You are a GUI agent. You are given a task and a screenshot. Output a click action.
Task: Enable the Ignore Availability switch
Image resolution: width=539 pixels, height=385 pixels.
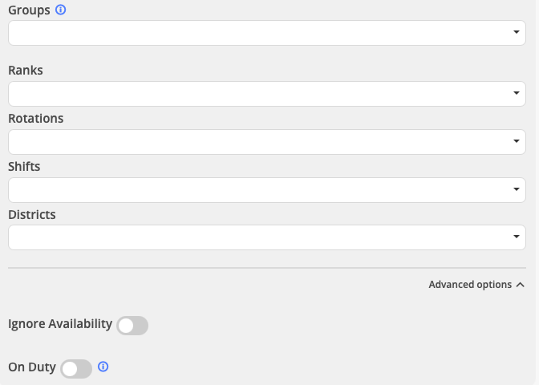pyautogui.click(x=132, y=325)
